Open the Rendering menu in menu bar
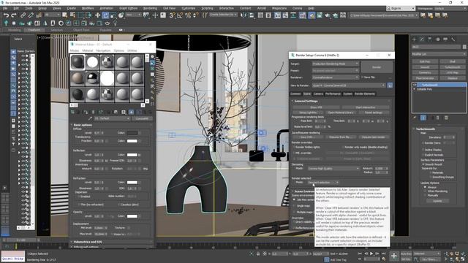 coord(150,8)
